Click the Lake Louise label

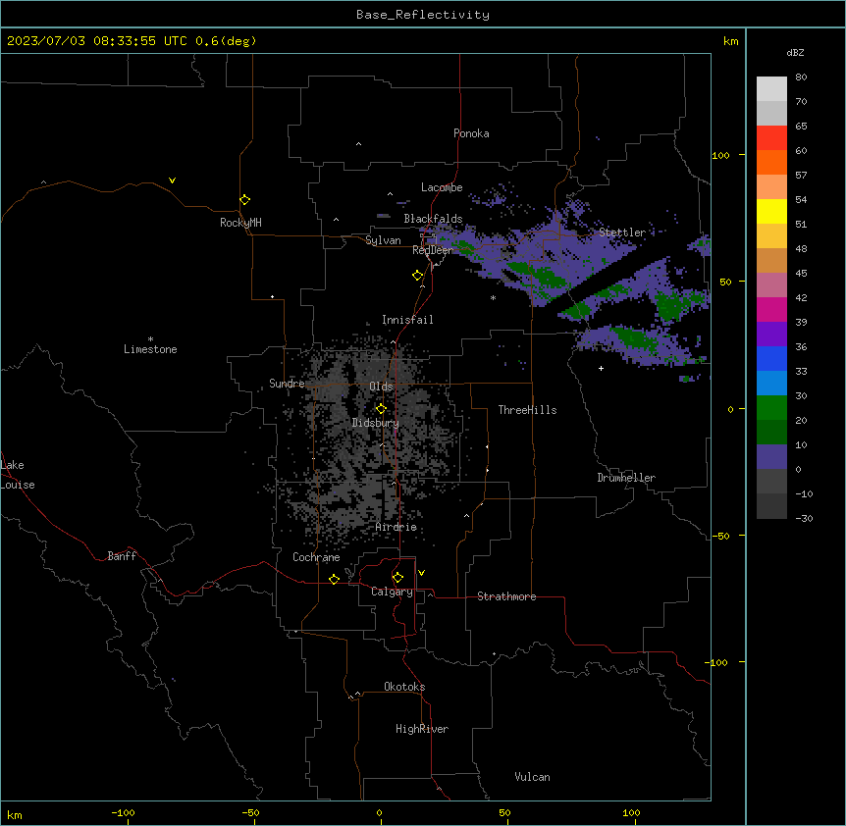point(18,475)
